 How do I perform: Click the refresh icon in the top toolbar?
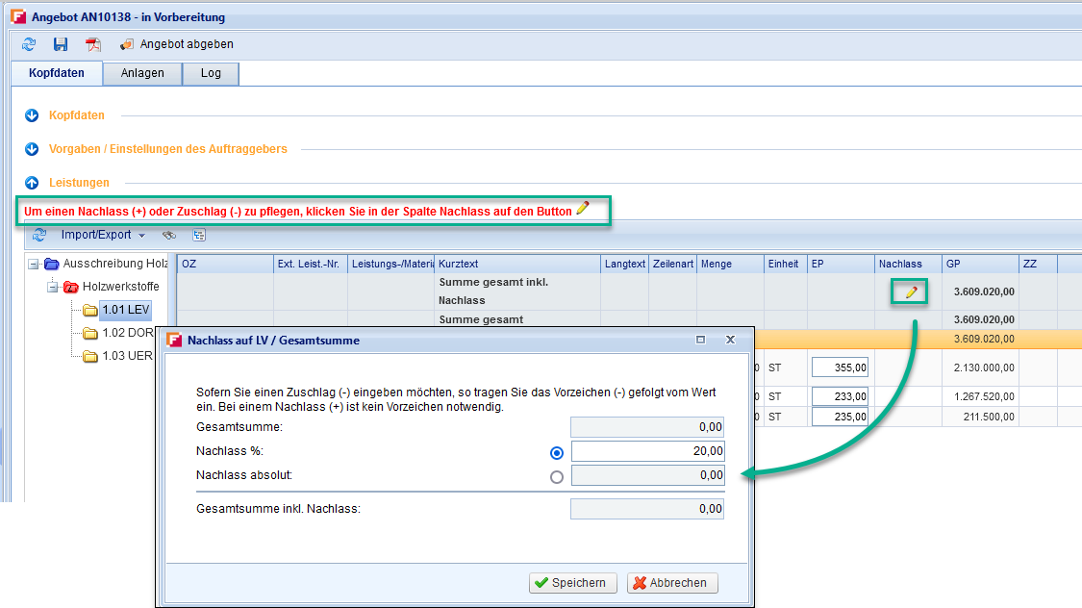[29, 44]
